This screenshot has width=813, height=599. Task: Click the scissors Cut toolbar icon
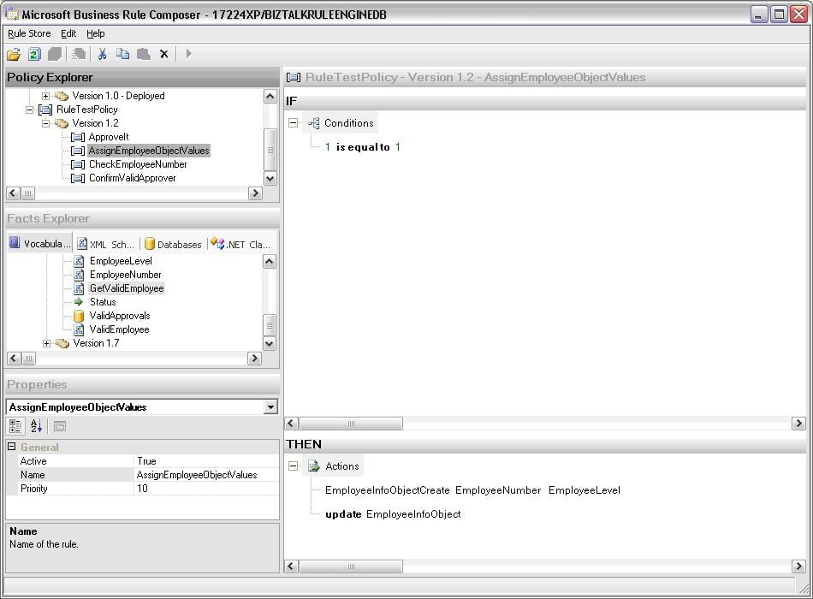point(102,54)
